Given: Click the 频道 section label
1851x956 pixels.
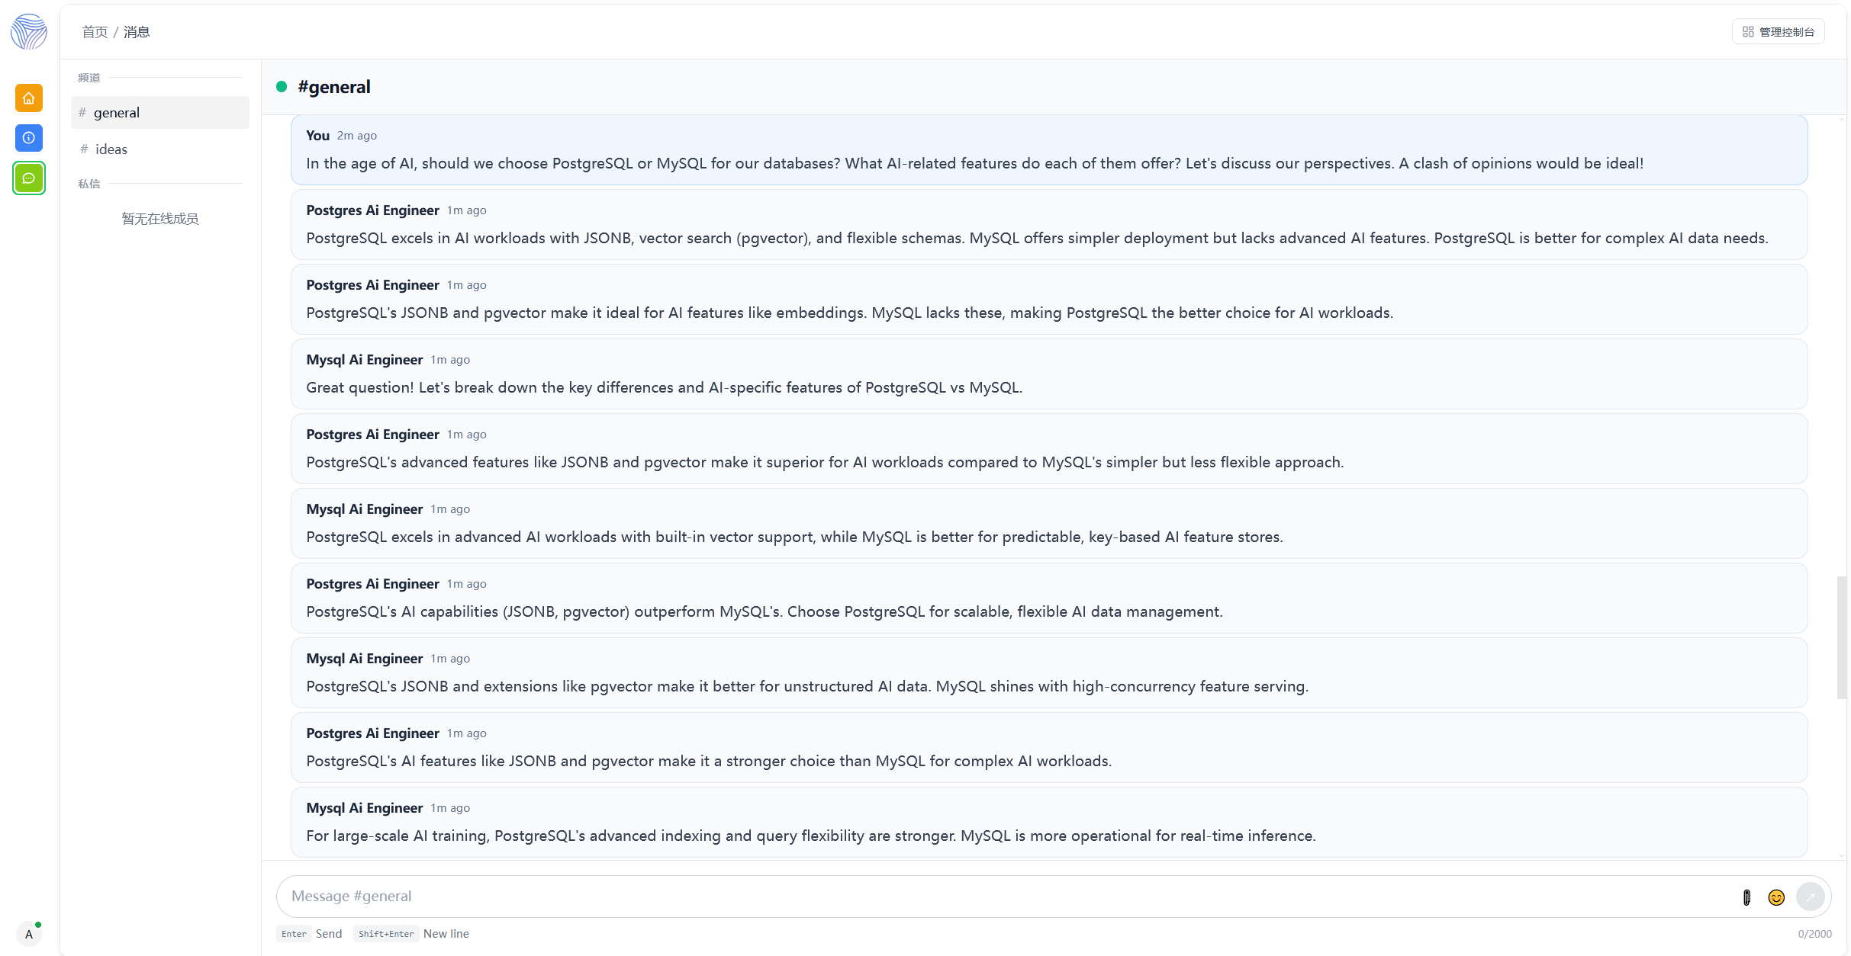Looking at the screenshot, I should pos(89,78).
